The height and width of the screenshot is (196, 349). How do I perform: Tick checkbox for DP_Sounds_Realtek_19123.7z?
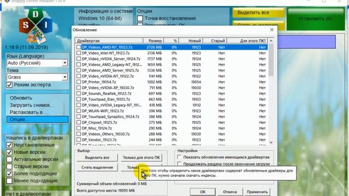click(x=79, y=93)
